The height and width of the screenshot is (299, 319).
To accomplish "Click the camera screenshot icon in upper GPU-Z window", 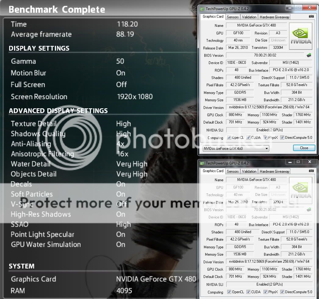I will point(311,16).
